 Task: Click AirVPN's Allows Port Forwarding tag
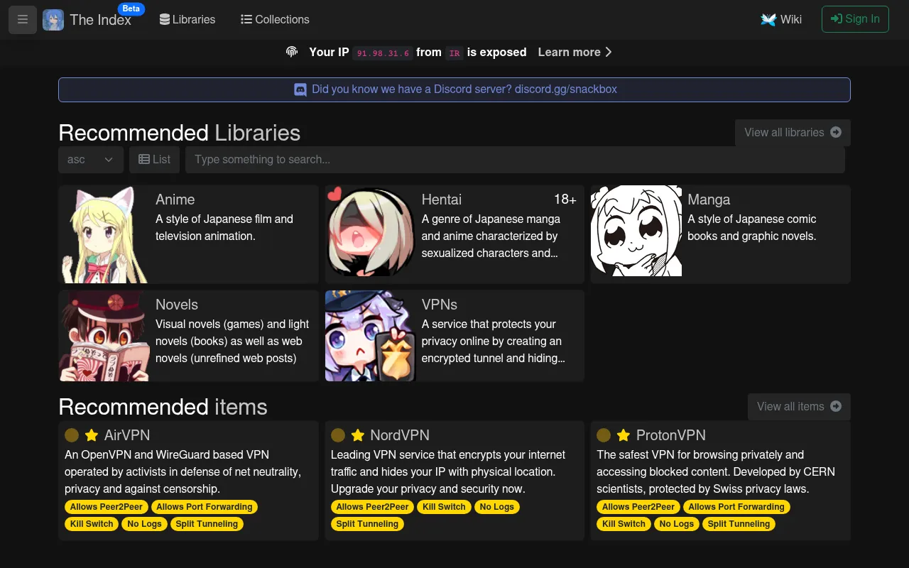coord(205,507)
